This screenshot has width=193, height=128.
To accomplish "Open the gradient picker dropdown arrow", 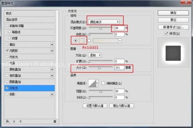I will coord(120,41).
